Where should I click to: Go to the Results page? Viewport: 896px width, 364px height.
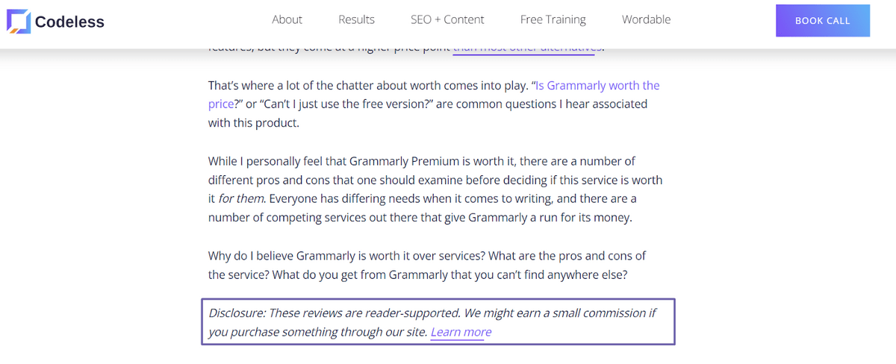coord(356,19)
